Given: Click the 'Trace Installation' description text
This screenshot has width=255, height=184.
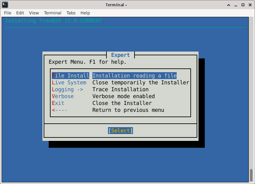Looking at the screenshot, I should pyautogui.click(x=120, y=89).
